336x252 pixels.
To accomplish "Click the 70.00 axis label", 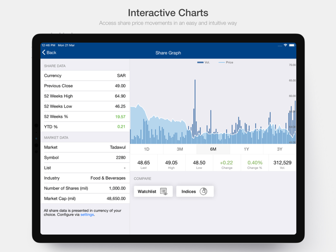I will click(292, 65).
